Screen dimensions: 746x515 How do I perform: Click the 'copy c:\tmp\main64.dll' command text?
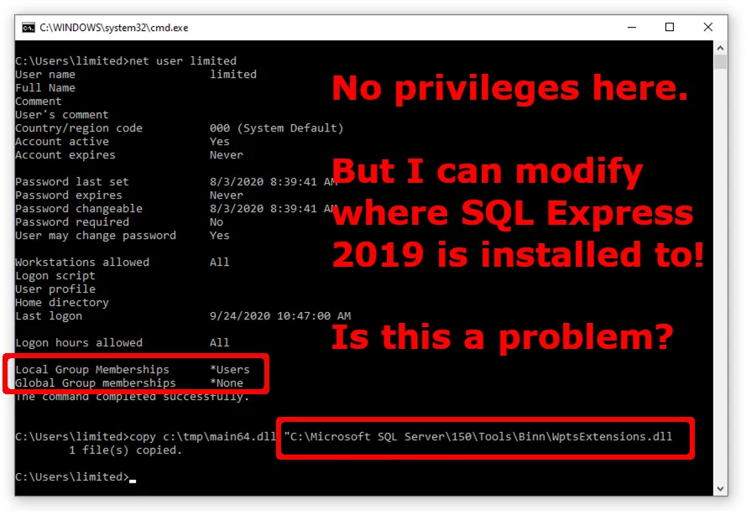(x=203, y=436)
